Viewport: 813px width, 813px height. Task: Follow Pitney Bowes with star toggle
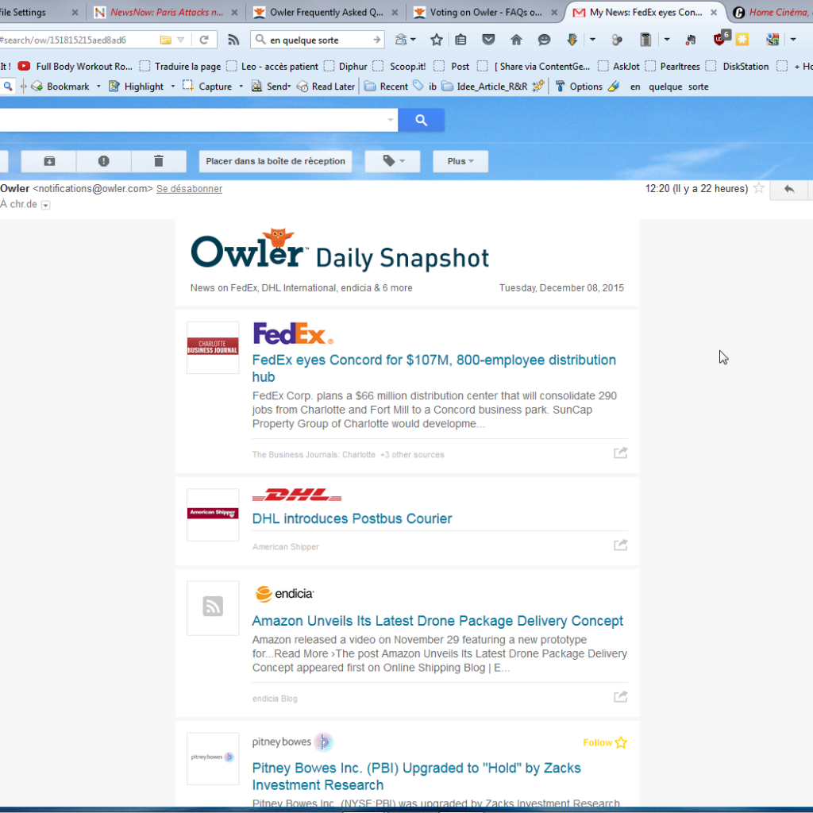[x=605, y=742]
